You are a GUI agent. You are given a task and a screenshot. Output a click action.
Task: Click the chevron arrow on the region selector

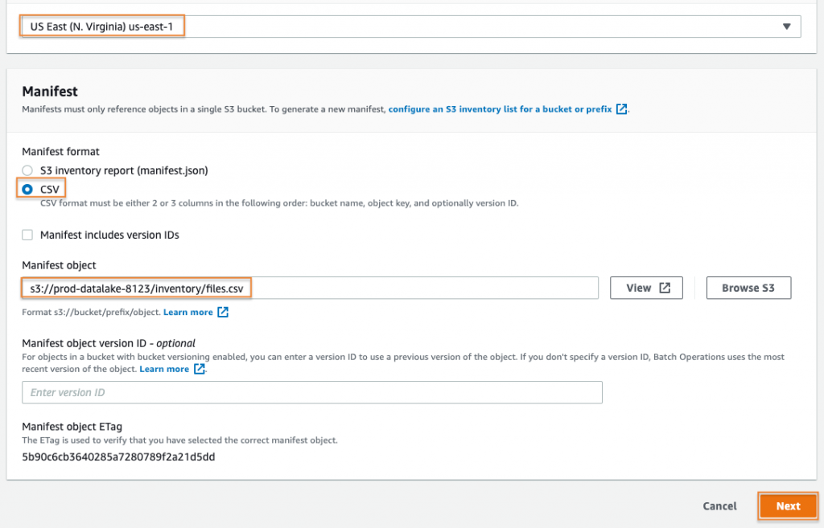coord(787,26)
